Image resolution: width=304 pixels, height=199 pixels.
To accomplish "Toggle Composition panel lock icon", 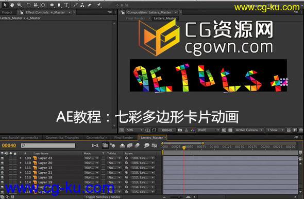I will (123, 12).
